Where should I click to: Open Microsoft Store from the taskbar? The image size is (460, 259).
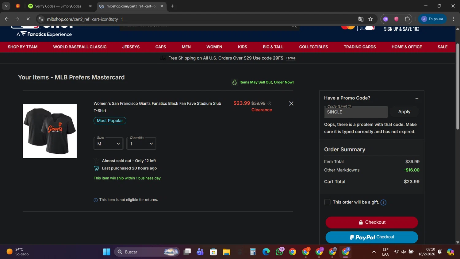[213, 252]
